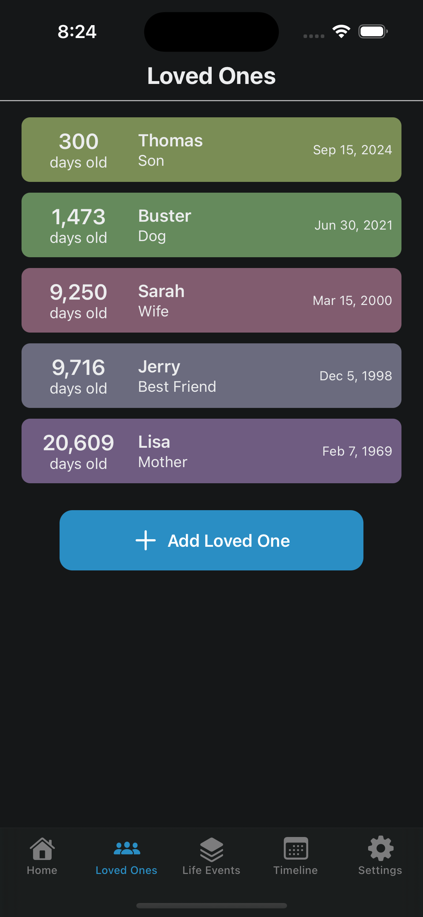Open the Life Events layers icon
Viewport: 423px width, 917px height.
tap(211, 849)
